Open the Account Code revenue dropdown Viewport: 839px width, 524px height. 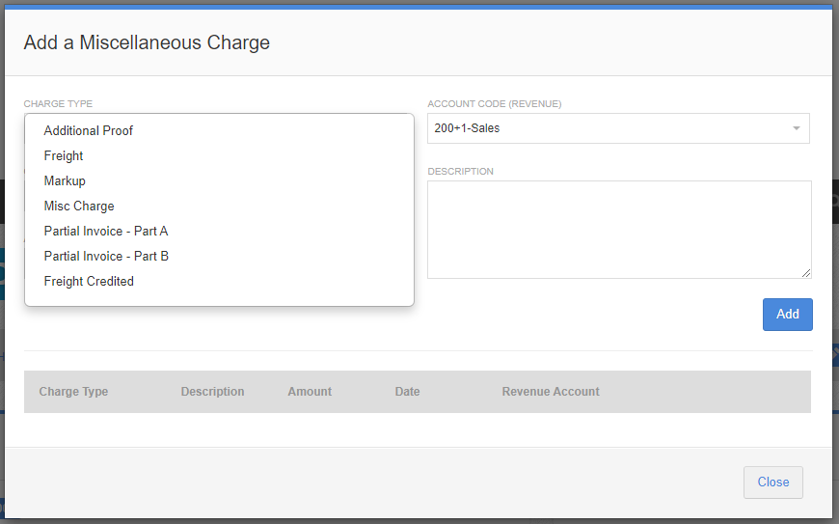click(x=618, y=128)
